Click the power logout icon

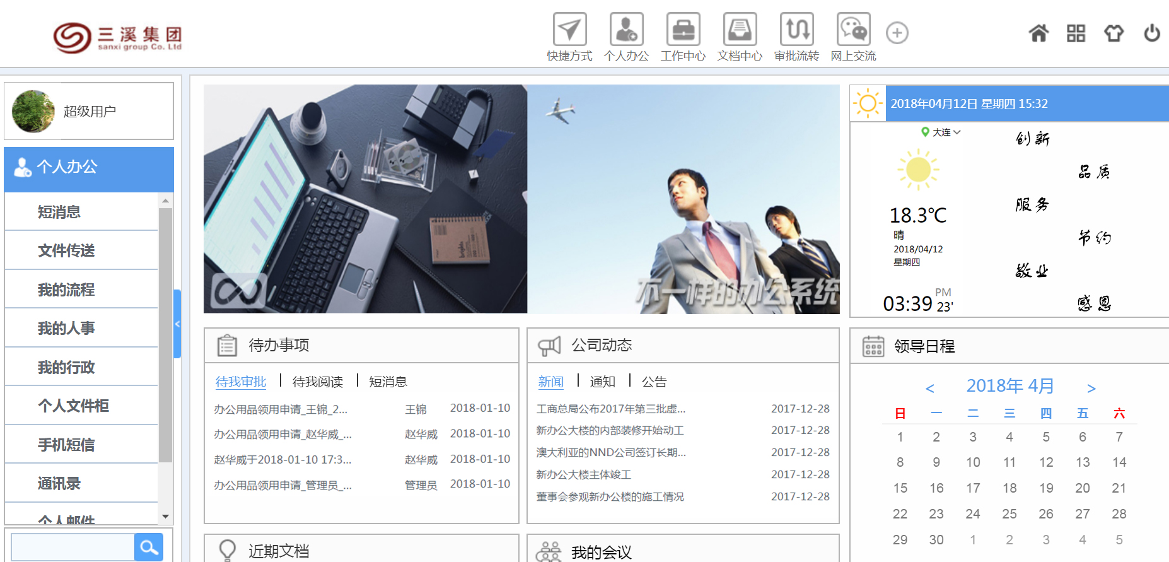[x=1151, y=33]
